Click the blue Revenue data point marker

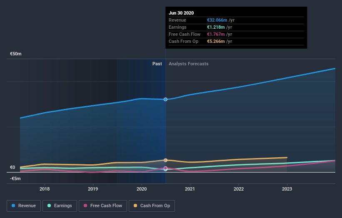coord(165,99)
